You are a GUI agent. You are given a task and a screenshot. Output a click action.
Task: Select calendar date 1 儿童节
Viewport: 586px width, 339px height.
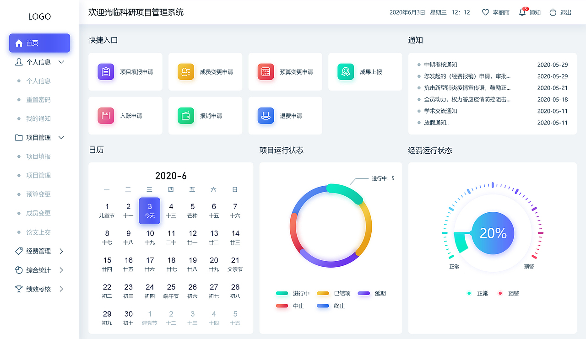click(x=107, y=210)
